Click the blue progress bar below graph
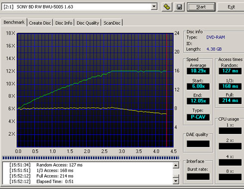This screenshot has height=189, width=244. coord(91,158)
